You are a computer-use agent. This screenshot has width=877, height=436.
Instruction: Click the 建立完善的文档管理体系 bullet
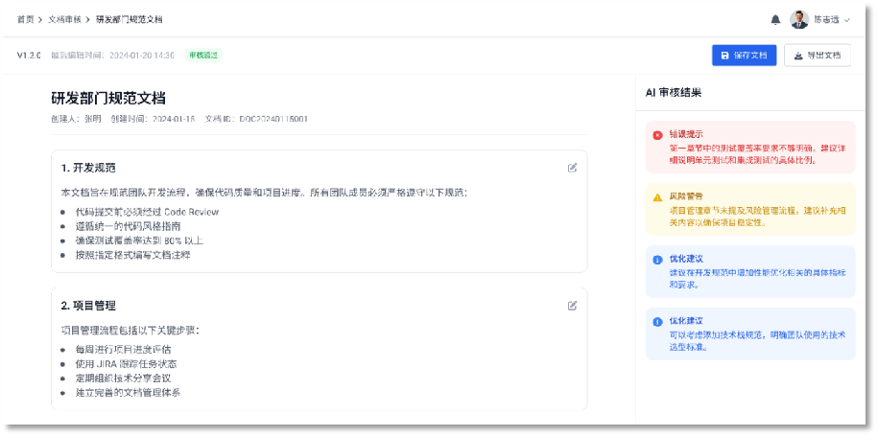click(x=128, y=393)
